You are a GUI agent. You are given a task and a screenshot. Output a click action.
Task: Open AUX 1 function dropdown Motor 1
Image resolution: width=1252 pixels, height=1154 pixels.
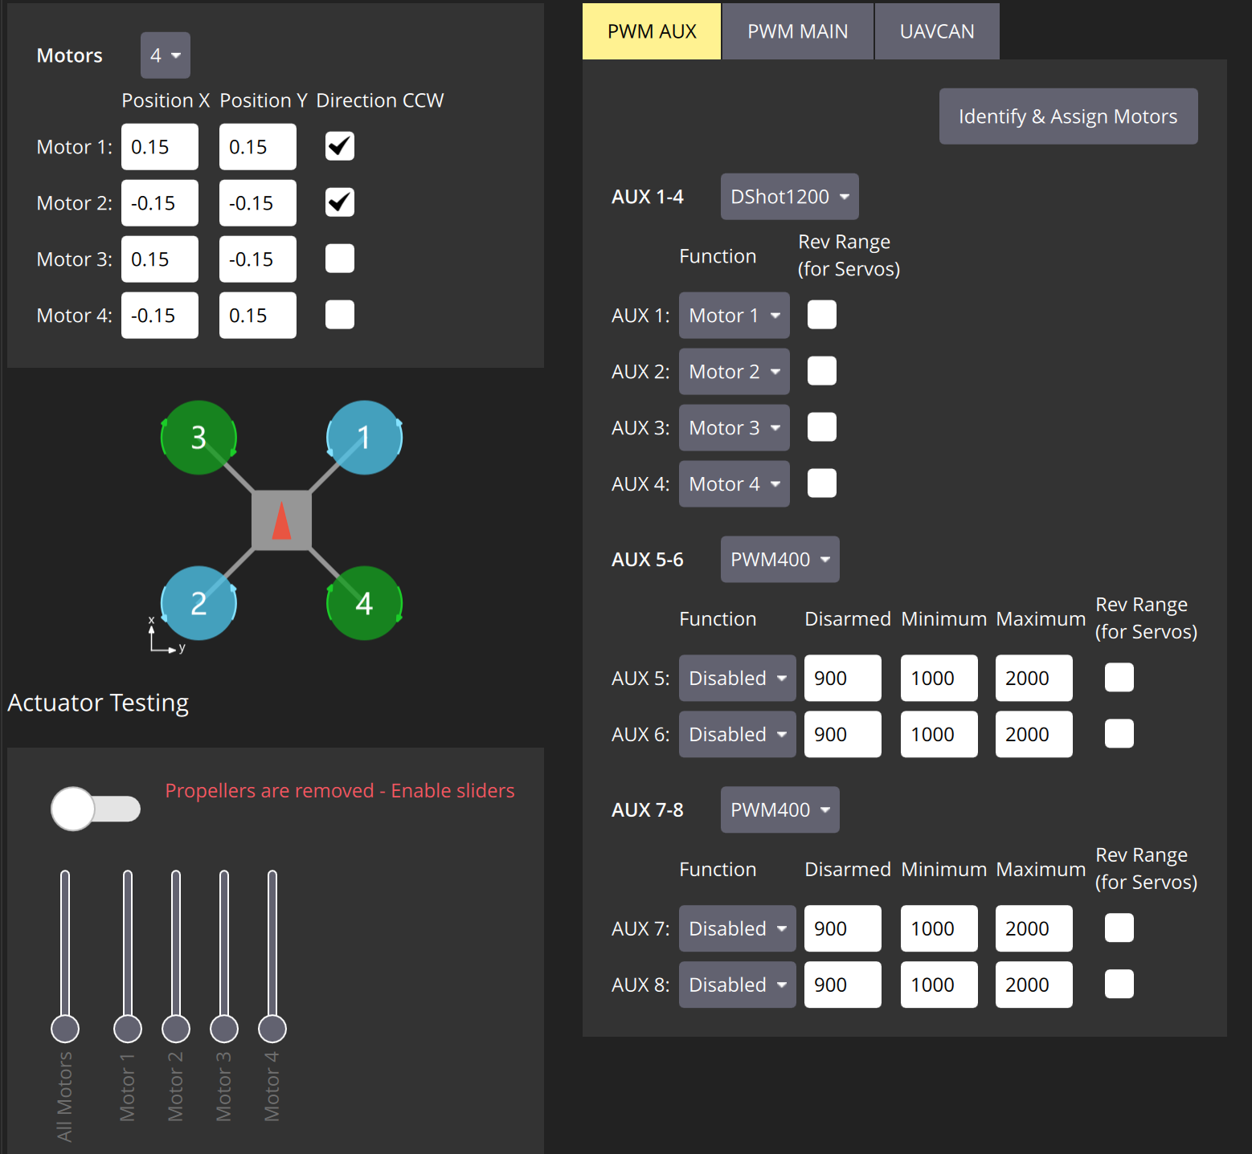pyautogui.click(x=734, y=316)
